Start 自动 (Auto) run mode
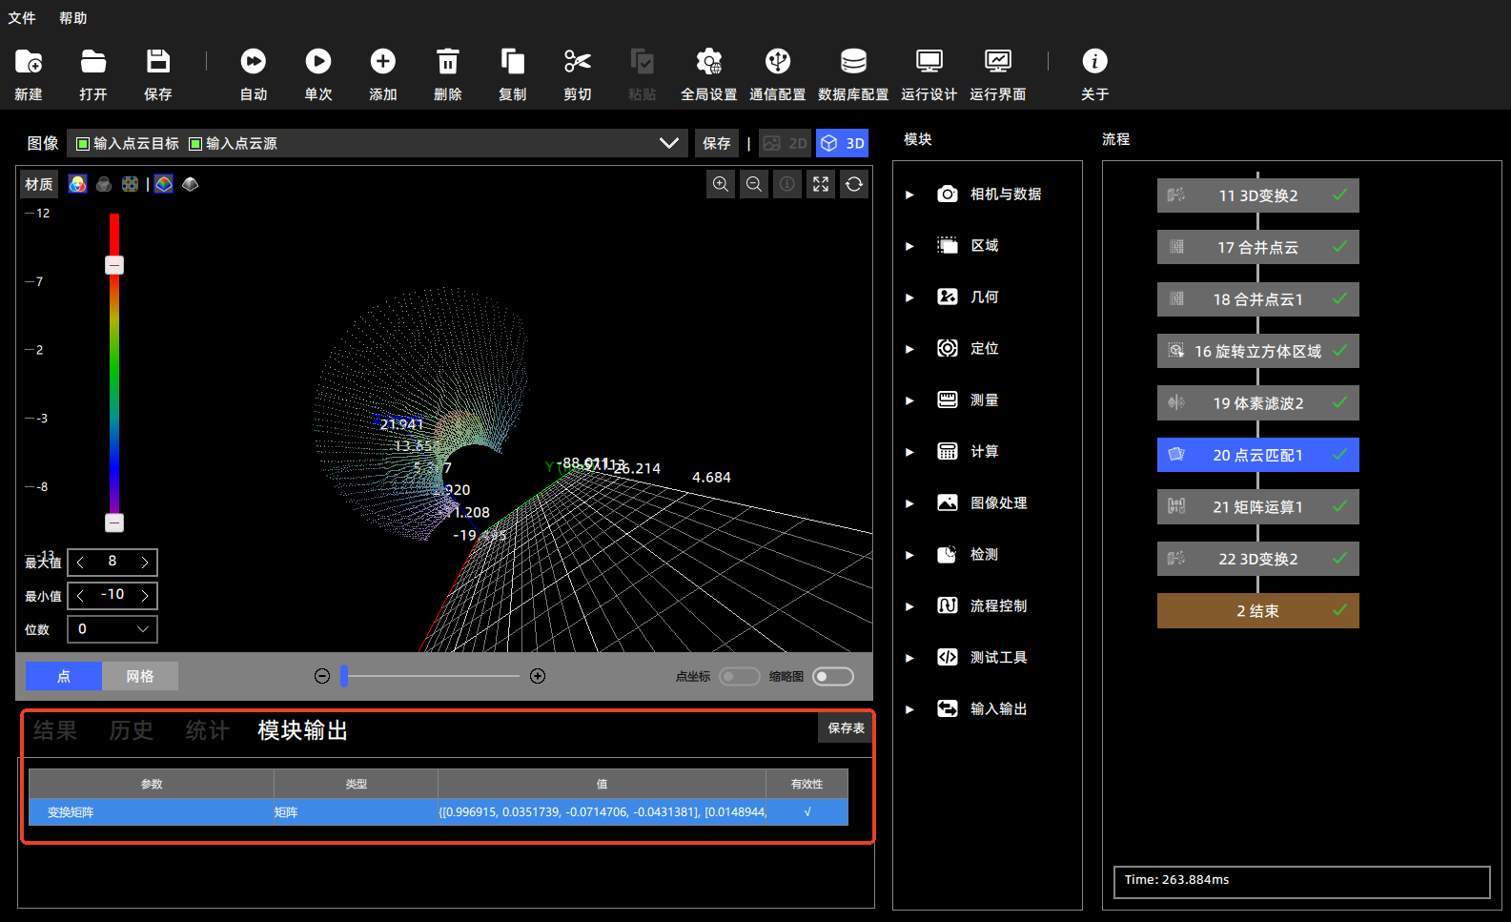This screenshot has height=922, width=1511. [x=254, y=62]
